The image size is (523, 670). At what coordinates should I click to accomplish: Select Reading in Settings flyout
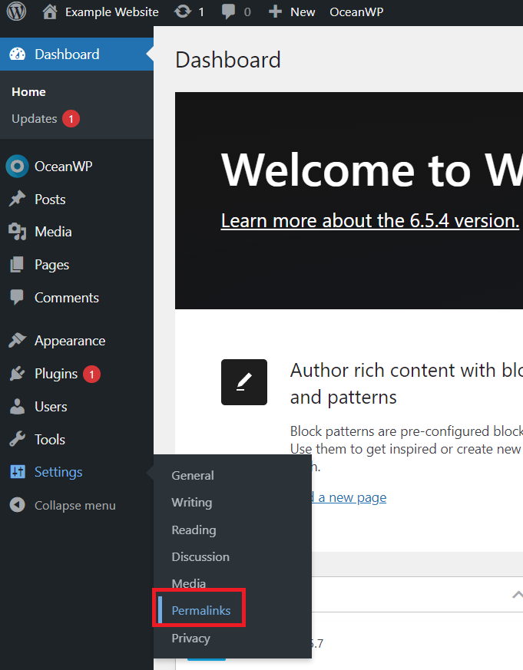(194, 530)
